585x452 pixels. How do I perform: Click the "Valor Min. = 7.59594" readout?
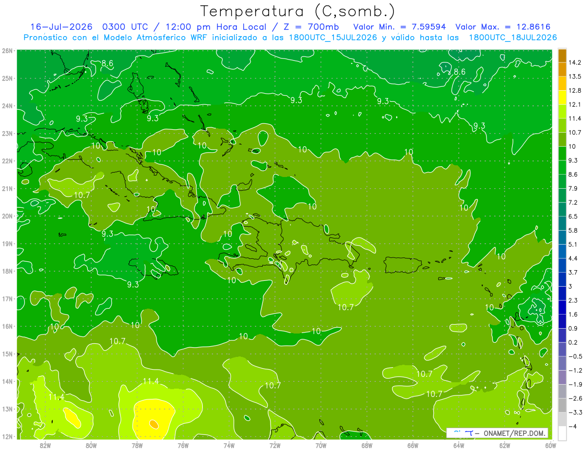point(399,27)
